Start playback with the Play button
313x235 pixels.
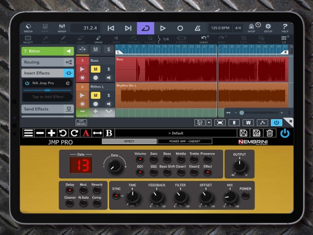click(163, 28)
